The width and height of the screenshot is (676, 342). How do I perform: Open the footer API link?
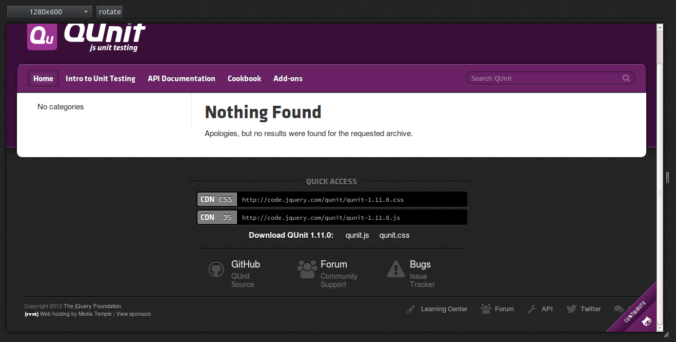click(x=547, y=309)
